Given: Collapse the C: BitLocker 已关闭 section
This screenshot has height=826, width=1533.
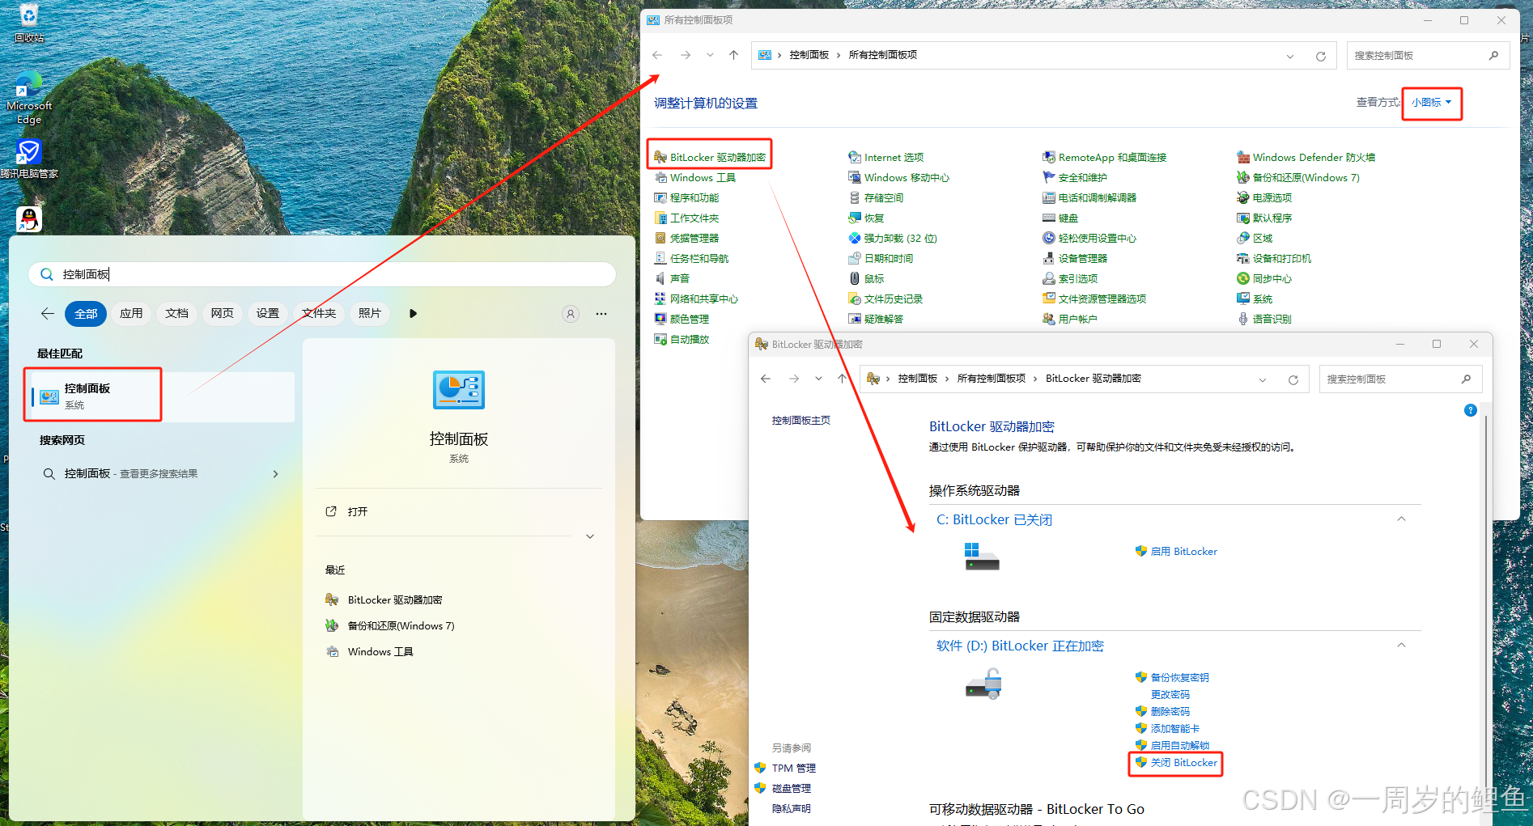Looking at the screenshot, I should pyautogui.click(x=1401, y=519).
